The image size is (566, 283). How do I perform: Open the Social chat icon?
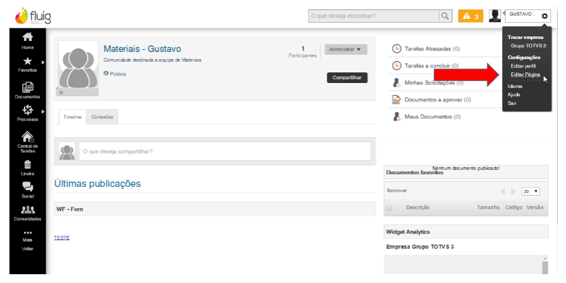tap(27, 187)
